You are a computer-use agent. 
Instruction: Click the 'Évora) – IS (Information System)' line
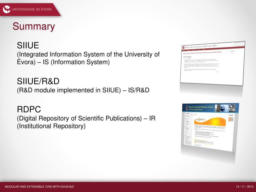tap(63, 62)
